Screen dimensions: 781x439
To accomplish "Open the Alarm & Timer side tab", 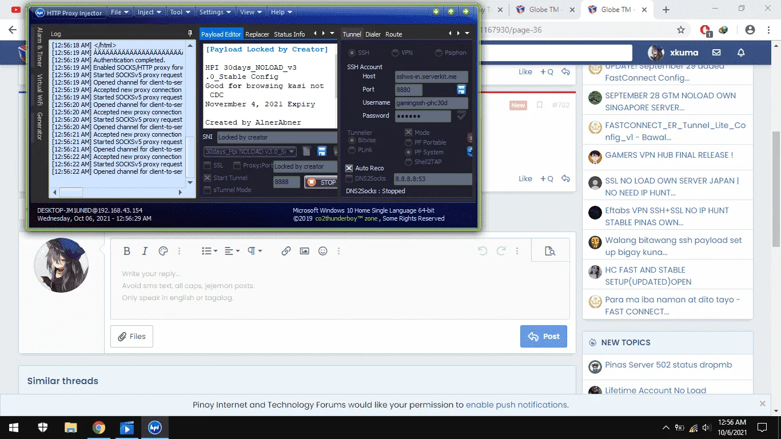I will coord(39,47).
